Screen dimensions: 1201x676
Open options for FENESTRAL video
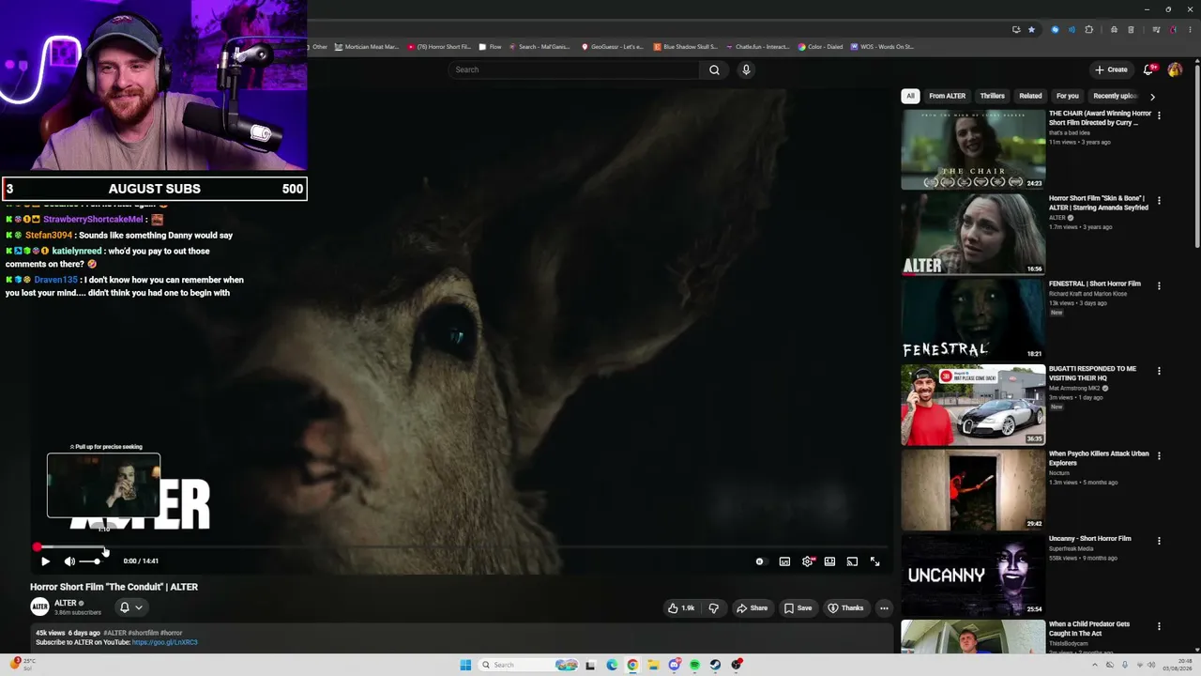[x=1159, y=285]
